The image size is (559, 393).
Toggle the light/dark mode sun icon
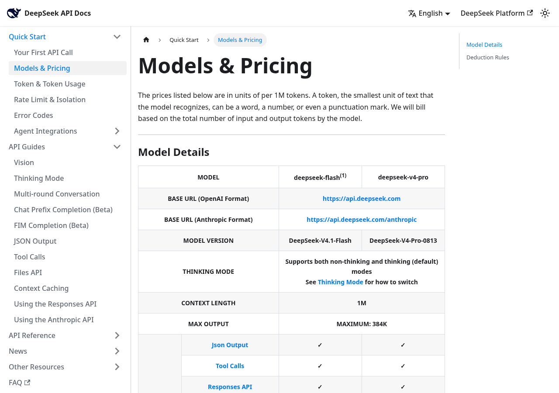pyautogui.click(x=545, y=13)
